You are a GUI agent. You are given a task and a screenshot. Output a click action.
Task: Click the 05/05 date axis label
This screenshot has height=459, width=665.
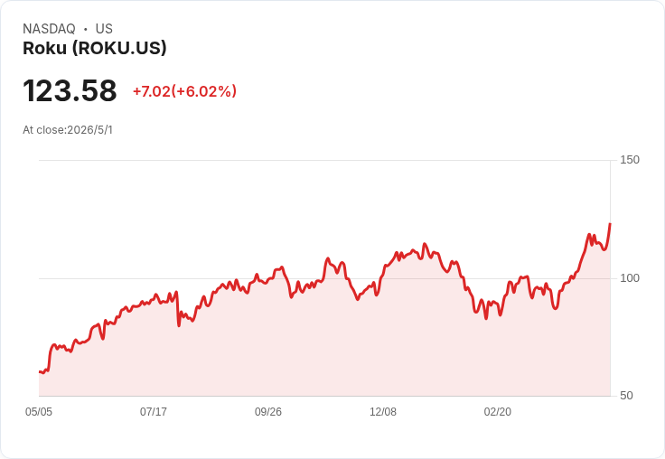tap(39, 412)
